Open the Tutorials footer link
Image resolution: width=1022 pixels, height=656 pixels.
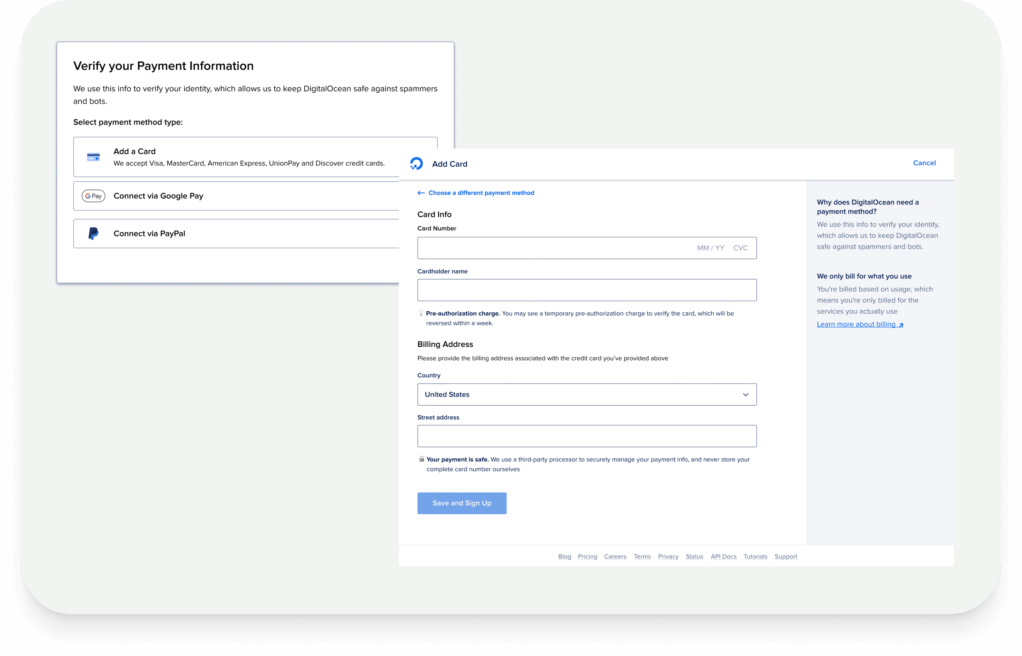pos(755,556)
